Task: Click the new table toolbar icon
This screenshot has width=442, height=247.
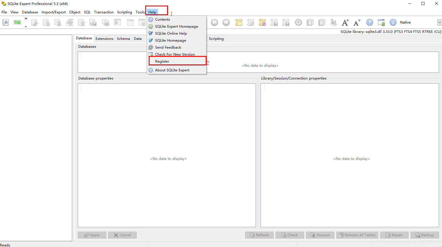Action: point(130,22)
